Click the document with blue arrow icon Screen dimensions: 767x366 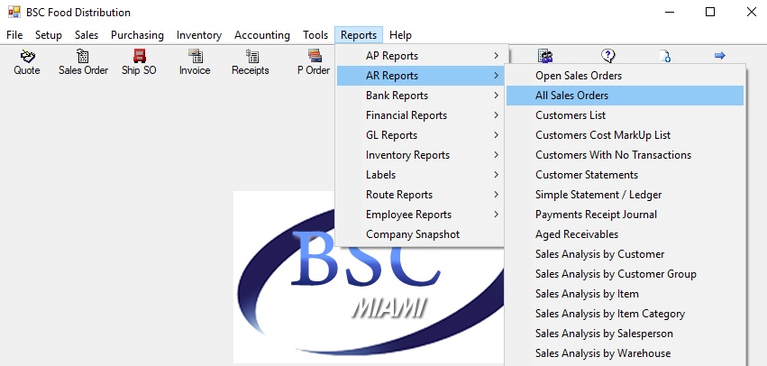point(665,56)
